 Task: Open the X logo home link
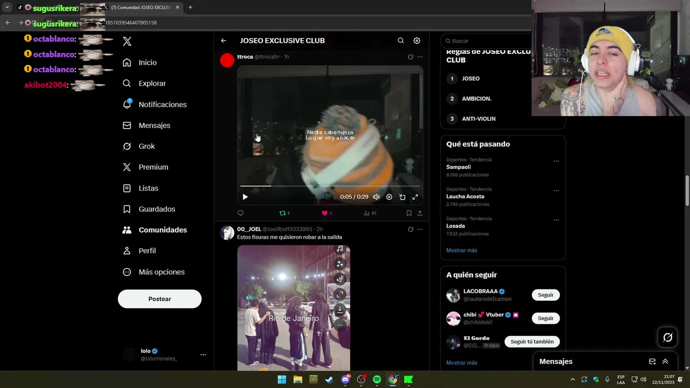point(127,41)
